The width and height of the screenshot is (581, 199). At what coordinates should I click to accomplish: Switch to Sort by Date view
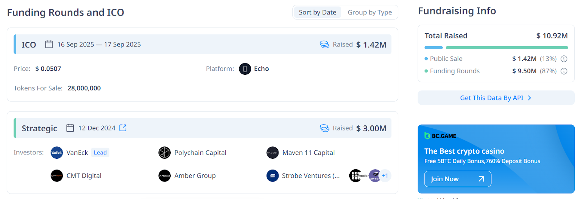[317, 12]
